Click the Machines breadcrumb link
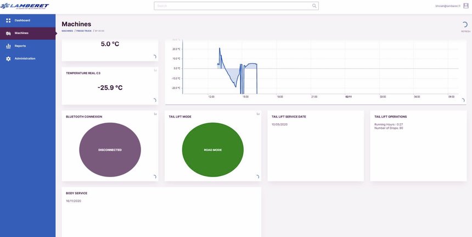 pos(67,31)
